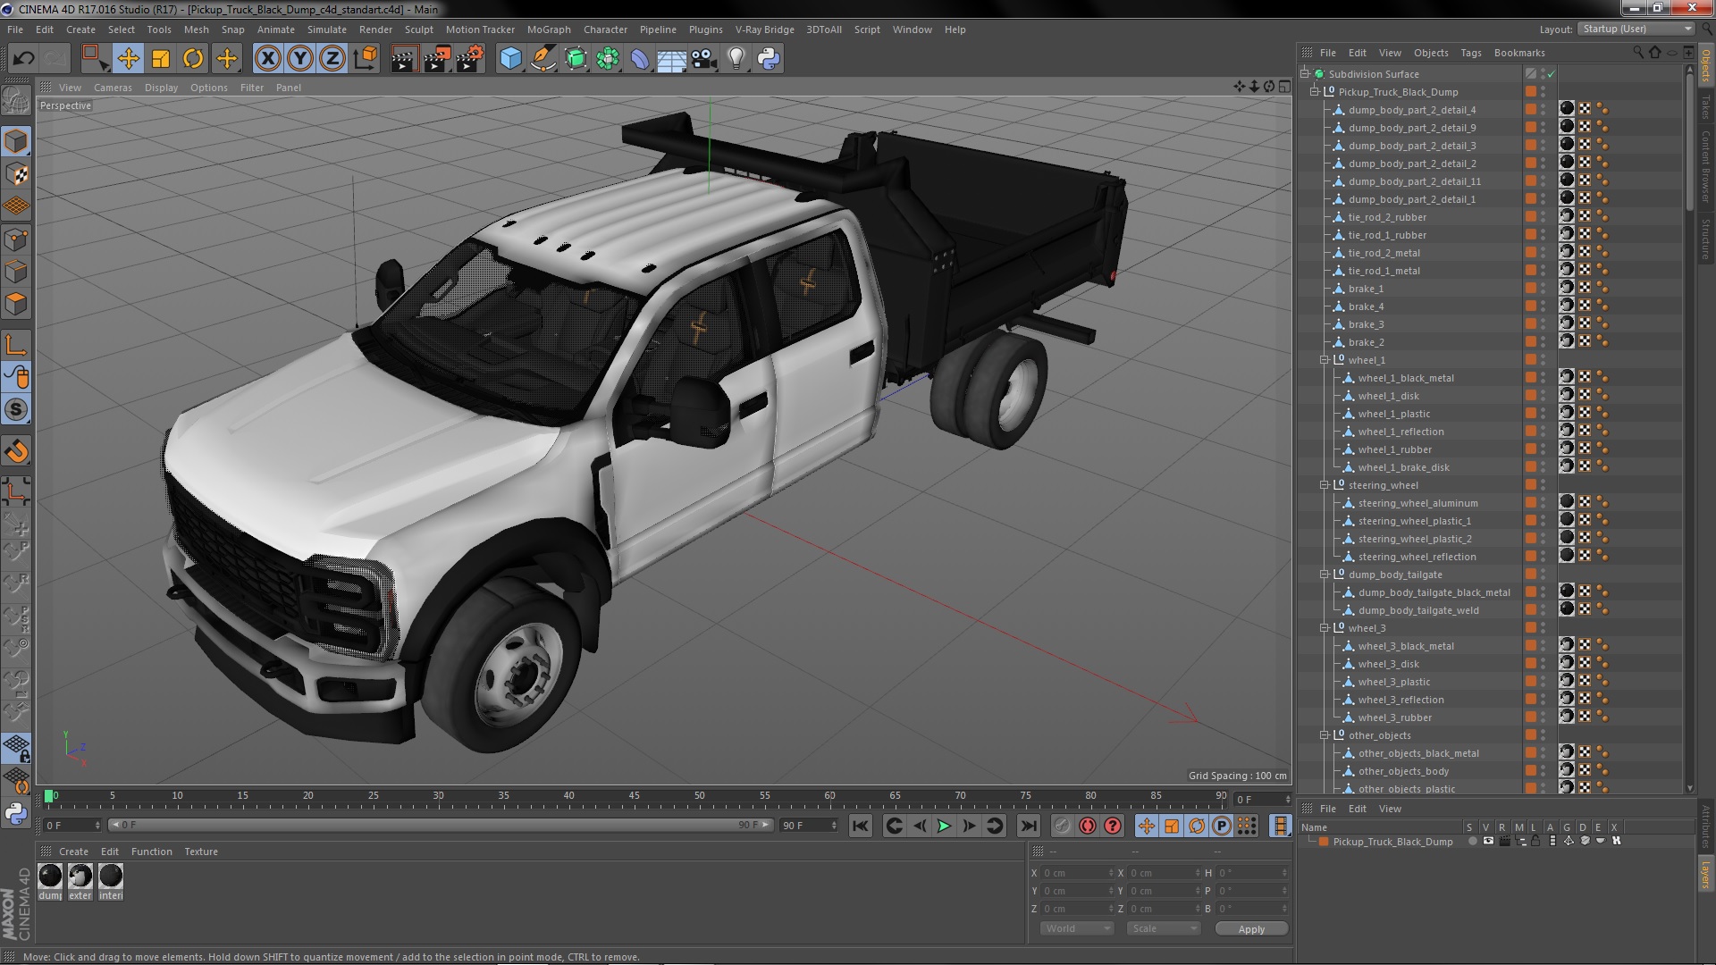Collapse the wheel_3 group

point(1325,628)
